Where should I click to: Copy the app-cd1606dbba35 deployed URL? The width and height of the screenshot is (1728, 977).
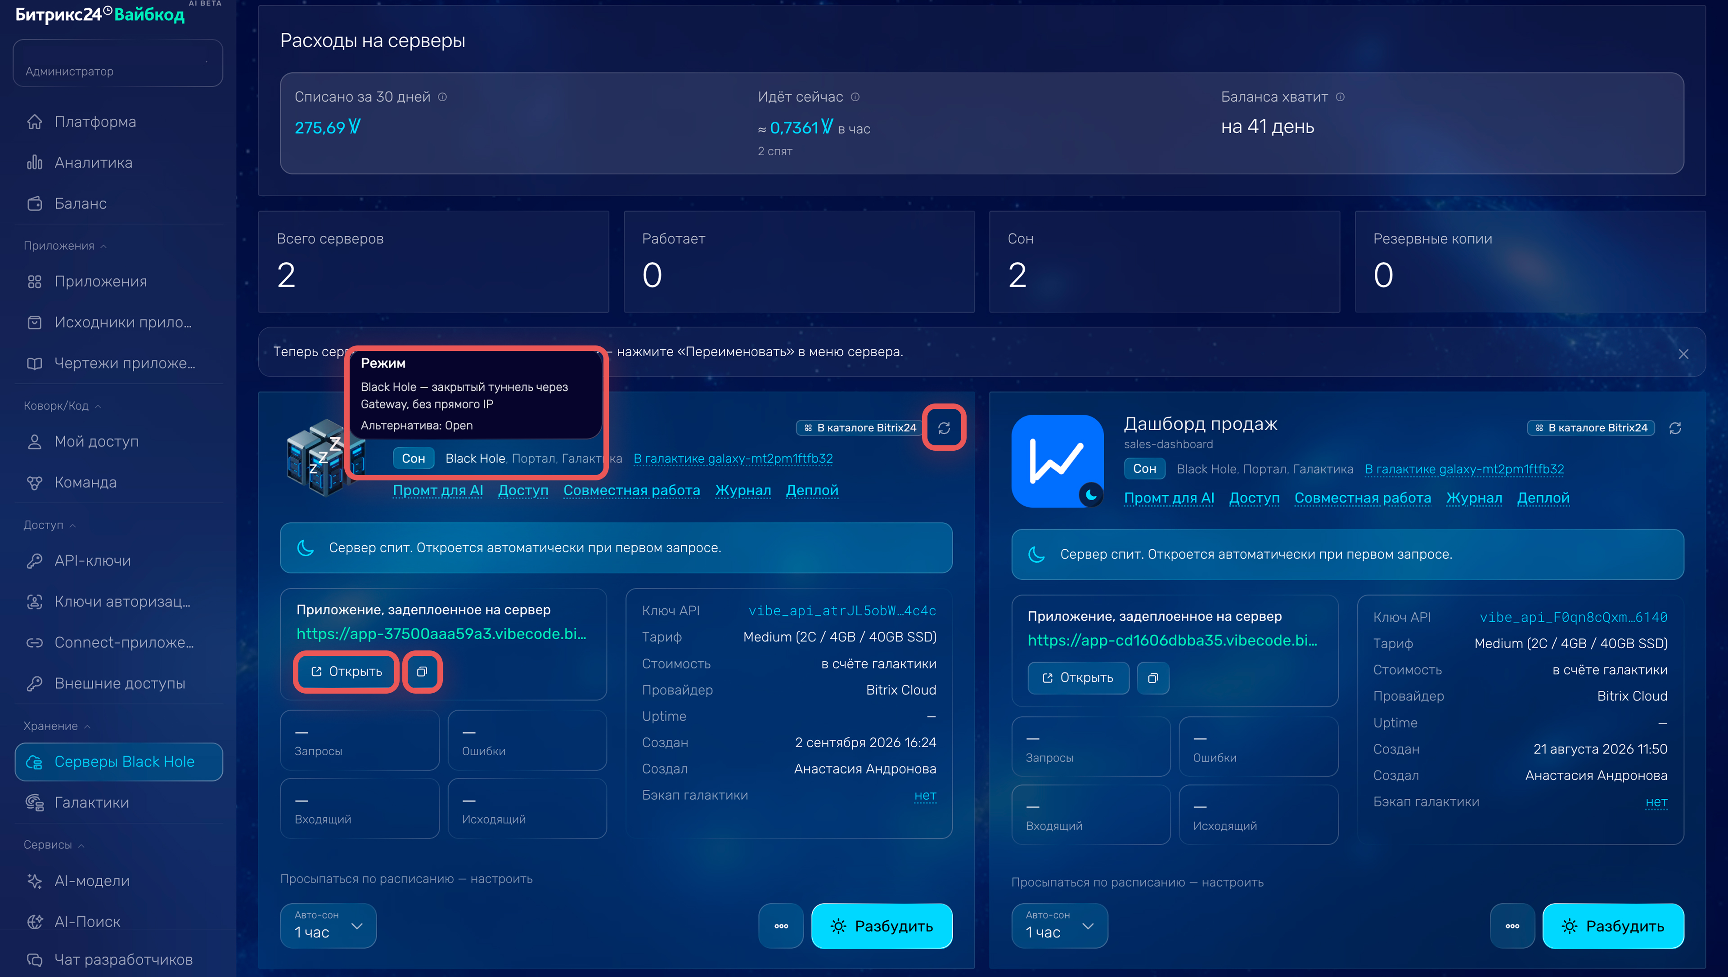(x=1153, y=678)
